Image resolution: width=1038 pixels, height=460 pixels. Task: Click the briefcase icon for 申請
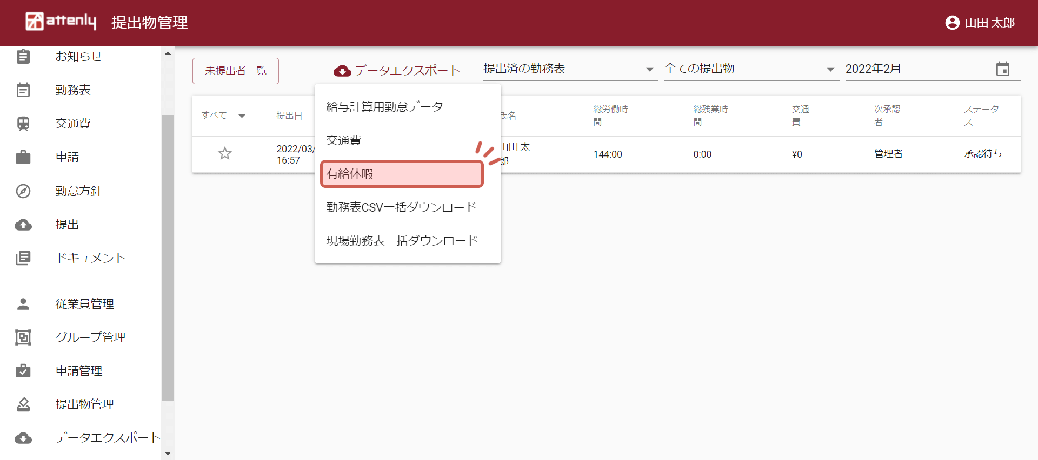[x=23, y=157]
